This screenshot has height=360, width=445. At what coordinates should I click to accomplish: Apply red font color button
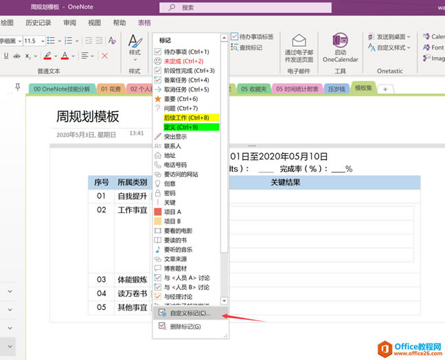point(65,56)
